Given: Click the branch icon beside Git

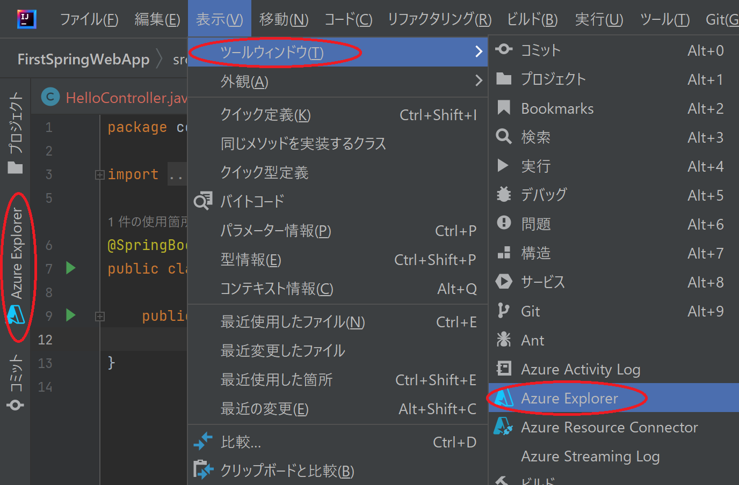Looking at the screenshot, I should pos(503,311).
